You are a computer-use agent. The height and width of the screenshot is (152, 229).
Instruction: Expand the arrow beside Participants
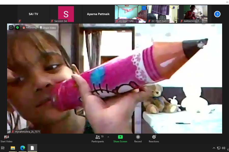tap(108, 137)
